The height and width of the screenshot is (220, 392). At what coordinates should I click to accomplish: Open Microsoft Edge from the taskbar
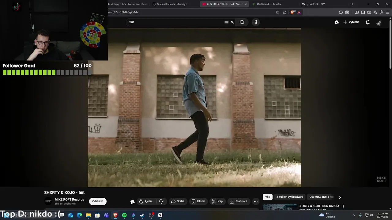(79, 215)
